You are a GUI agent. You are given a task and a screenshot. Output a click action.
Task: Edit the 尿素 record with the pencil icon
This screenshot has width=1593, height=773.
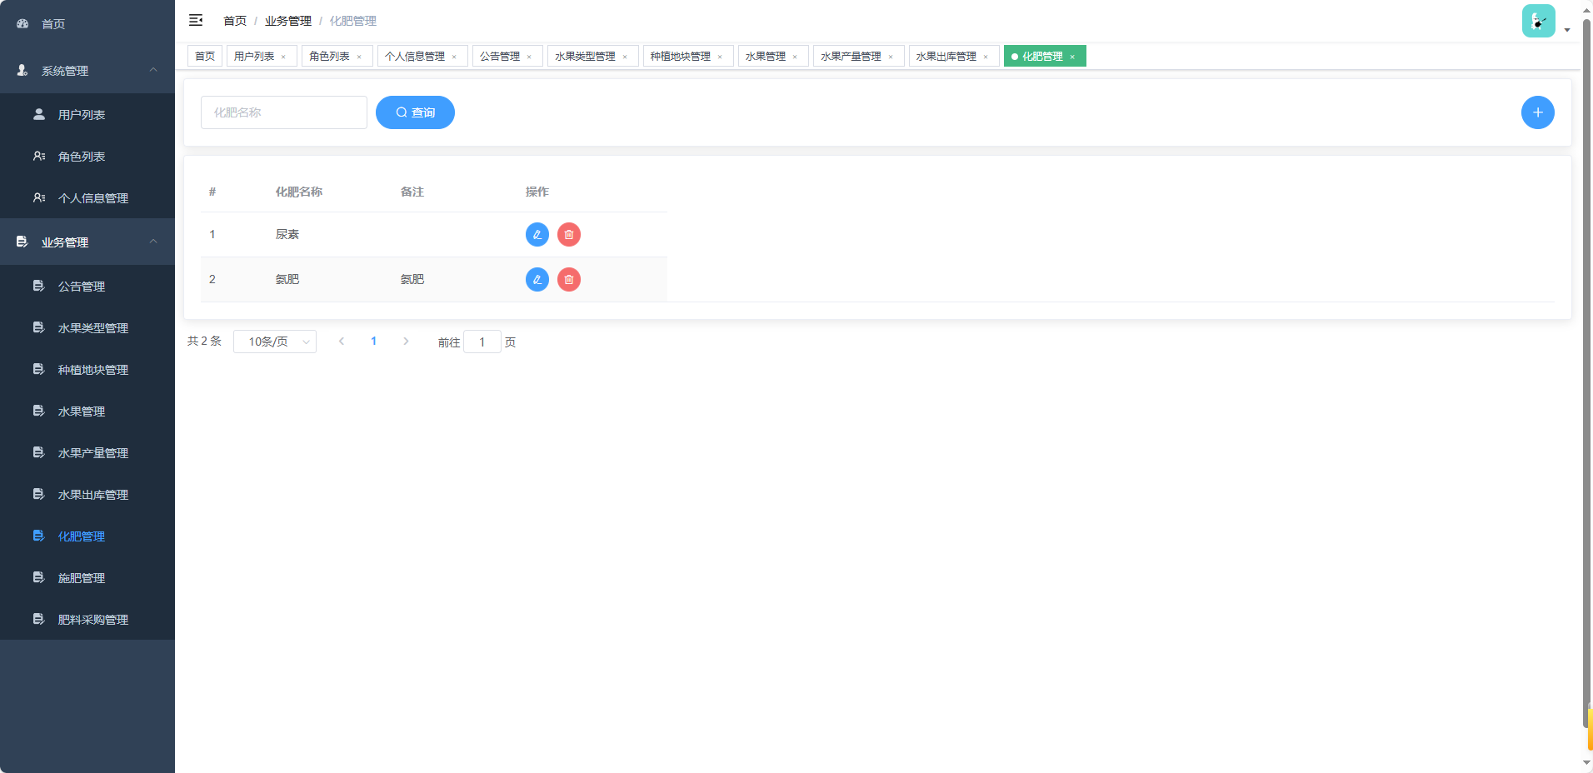(536, 234)
